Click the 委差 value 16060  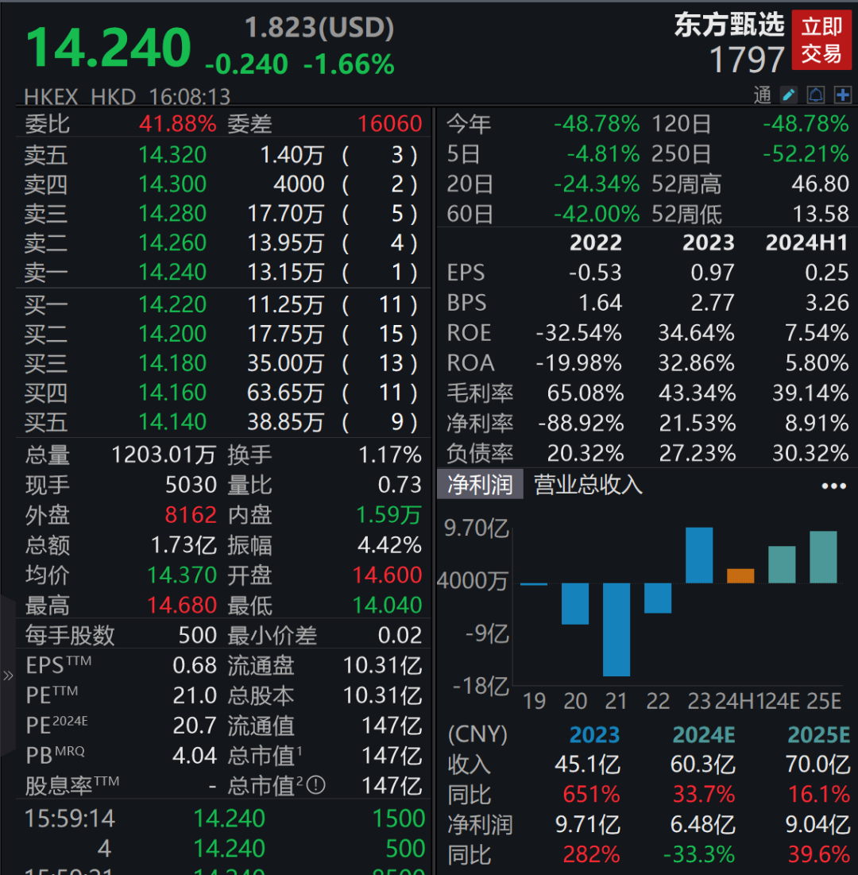pyautogui.click(x=389, y=123)
